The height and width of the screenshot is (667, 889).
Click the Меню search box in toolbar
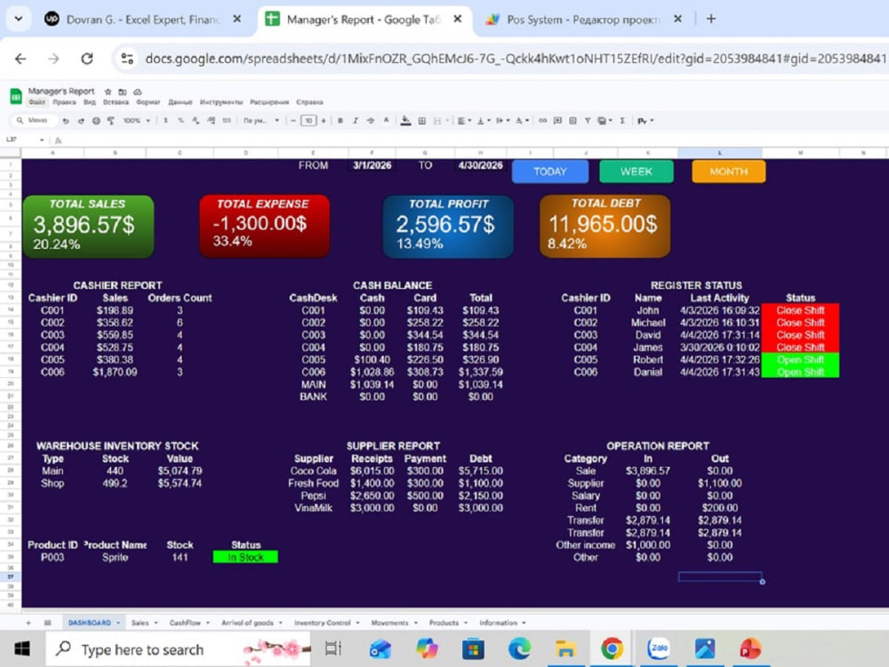click(36, 120)
